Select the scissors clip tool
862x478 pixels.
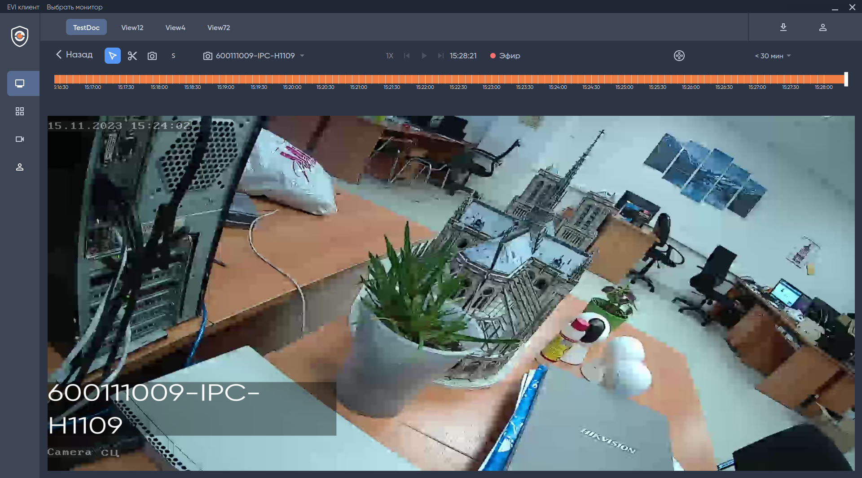coord(132,56)
